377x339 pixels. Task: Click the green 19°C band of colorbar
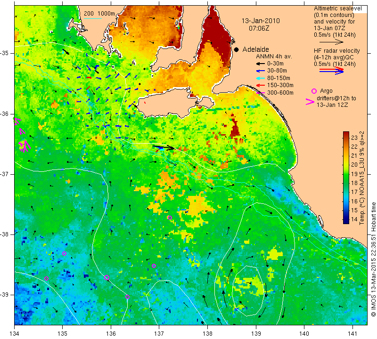(346, 174)
